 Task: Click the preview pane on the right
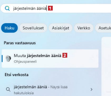tap(106, 67)
